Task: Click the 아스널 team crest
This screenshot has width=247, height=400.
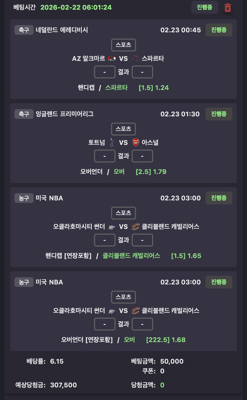Action: click(x=136, y=142)
